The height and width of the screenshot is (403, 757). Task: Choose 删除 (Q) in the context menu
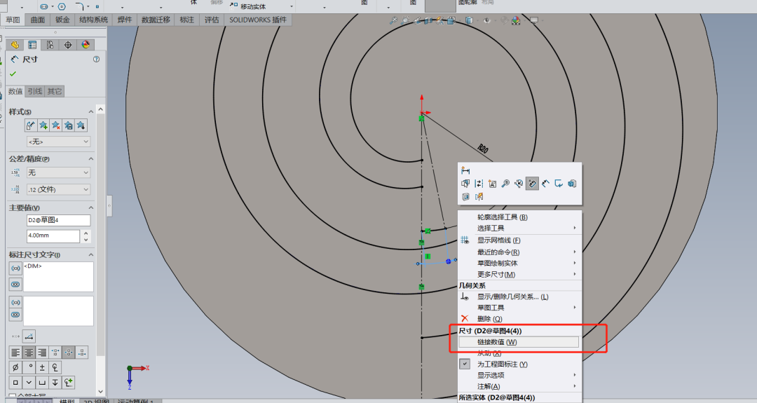[x=489, y=319]
